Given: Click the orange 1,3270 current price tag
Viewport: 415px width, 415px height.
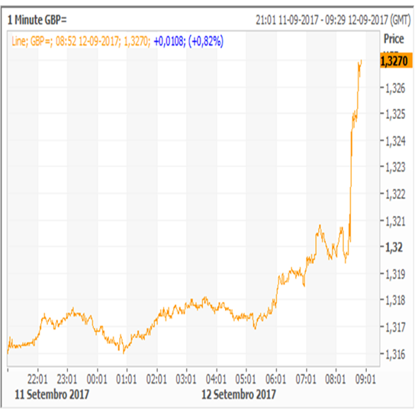Looking at the screenshot, I should click(396, 61).
